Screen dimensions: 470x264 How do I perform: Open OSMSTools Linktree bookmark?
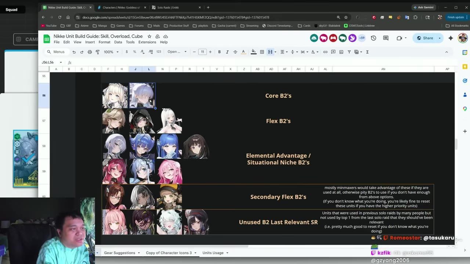click(359, 26)
